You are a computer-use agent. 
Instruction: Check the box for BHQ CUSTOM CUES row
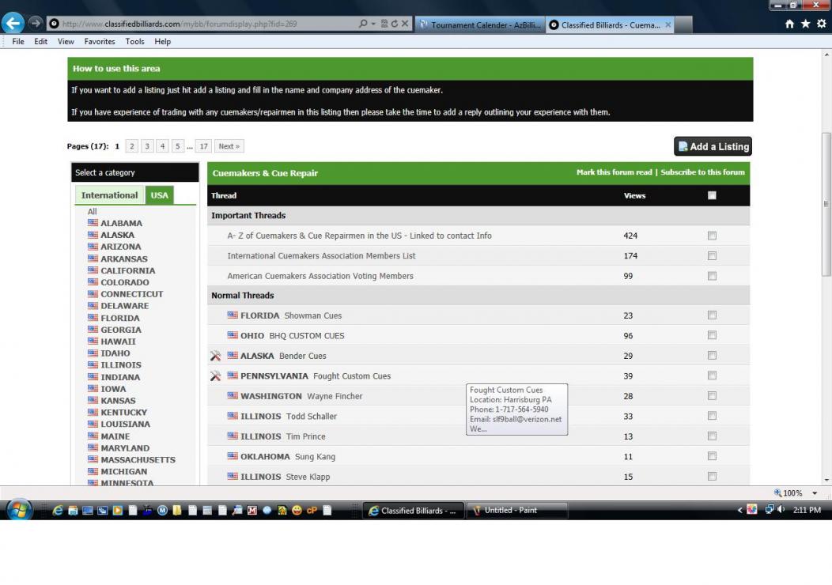[x=712, y=335]
